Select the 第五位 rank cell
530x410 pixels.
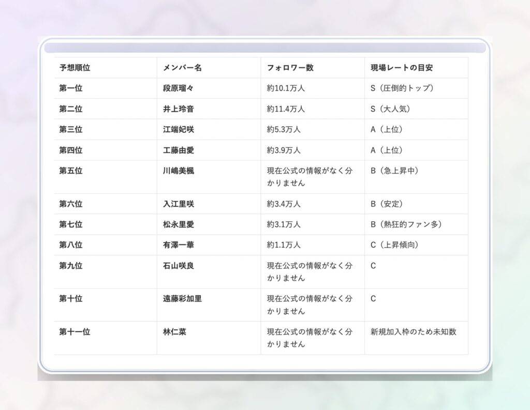point(71,171)
